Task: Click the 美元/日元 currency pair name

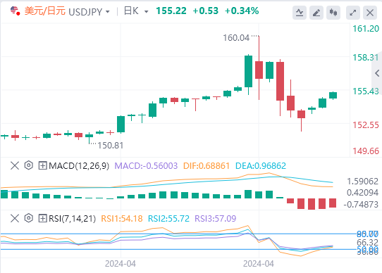Action: point(45,11)
